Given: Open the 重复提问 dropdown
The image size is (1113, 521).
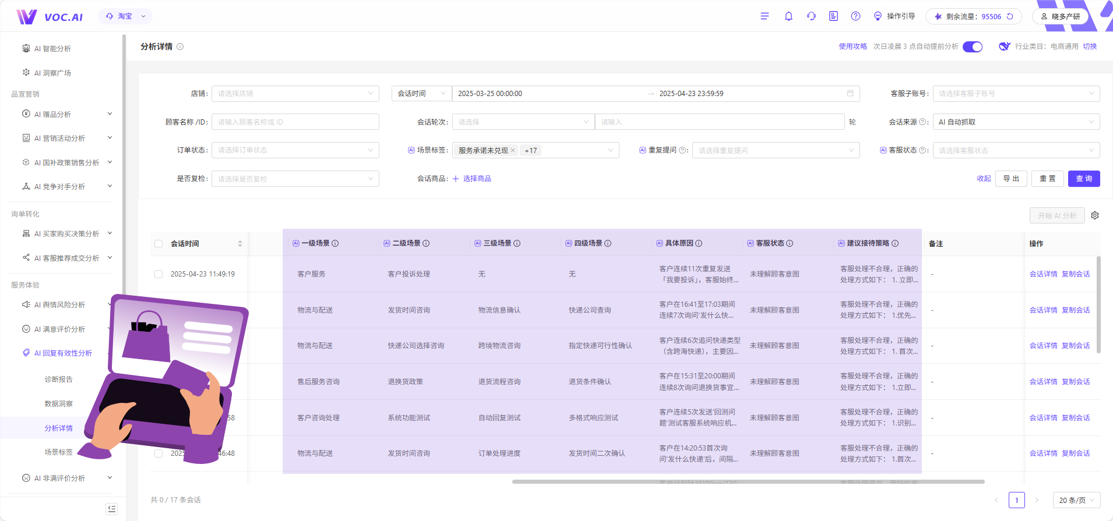Looking at the screenshot, I should pyautogui.click(x=776, y=150).
